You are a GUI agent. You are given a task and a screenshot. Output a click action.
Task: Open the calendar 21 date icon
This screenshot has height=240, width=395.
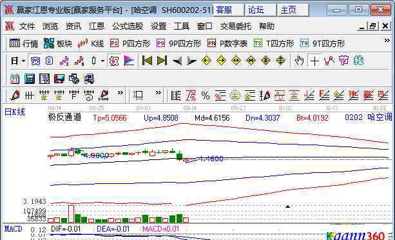[x=15, y=79]
